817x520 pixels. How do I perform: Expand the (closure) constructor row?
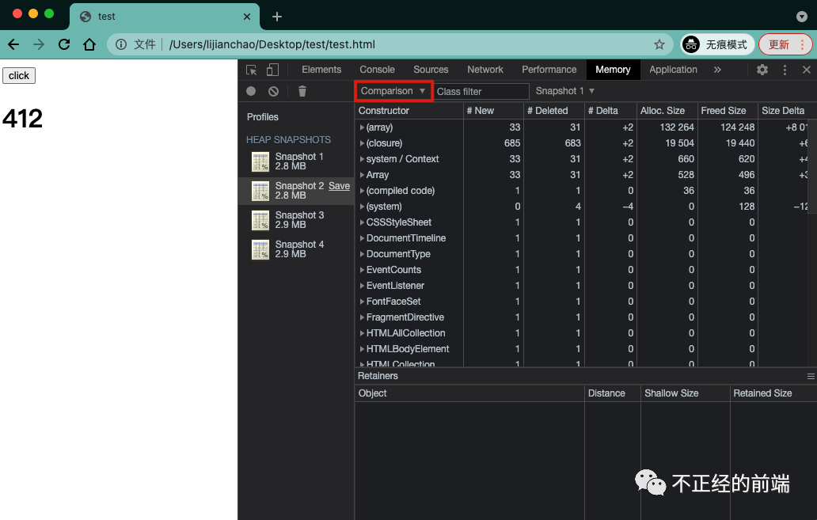click(x=362, y=143)
